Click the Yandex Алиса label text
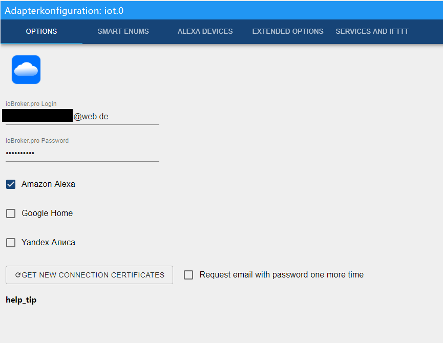Image resolution: width=443 pixels, height=343 pixels. point(48,242)
